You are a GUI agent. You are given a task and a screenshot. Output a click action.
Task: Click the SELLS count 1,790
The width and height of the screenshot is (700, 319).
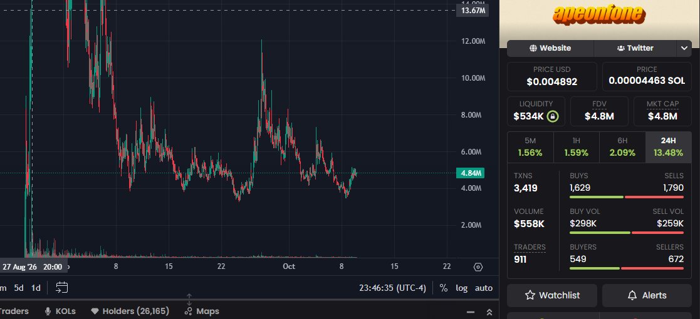[x=673, y=188]
